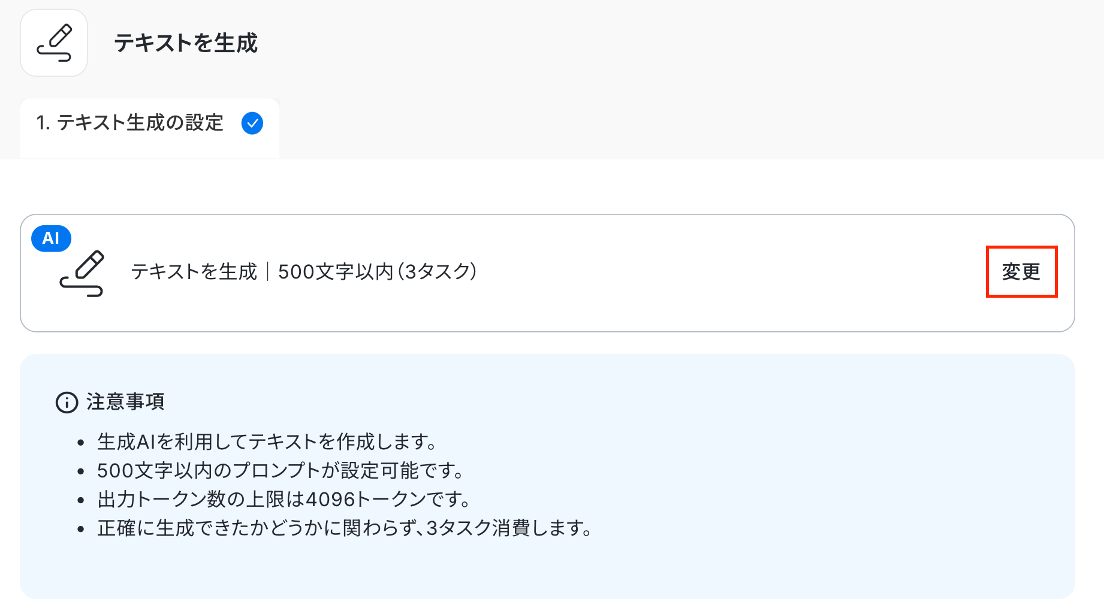Click the 500文字以内(3タスク) text
The width and height of the screenshot is (1104, 611).
point(378,272)
